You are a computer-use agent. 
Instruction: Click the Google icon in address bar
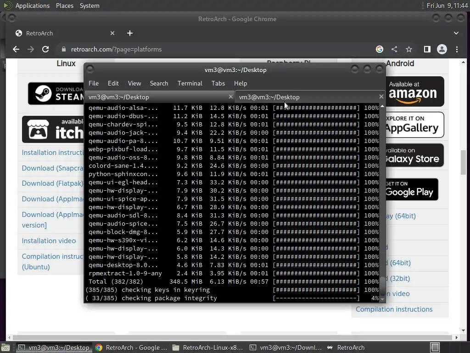pyautogui.click(x=380, y=49)
